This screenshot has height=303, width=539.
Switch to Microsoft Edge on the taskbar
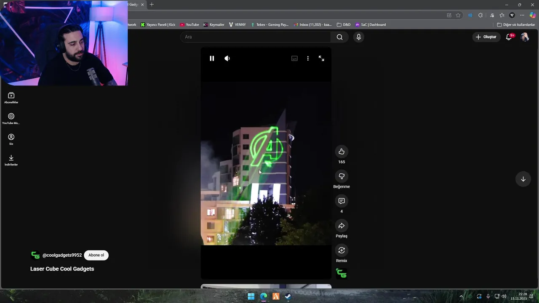tap(263, 297)
